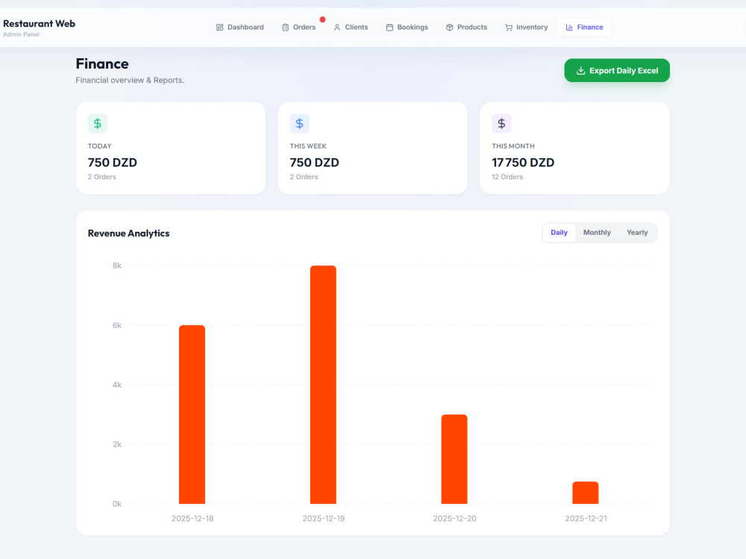The image size is (746, 559).
Task: Click the 'Admin Panel' subtitle
Action: (x=21, y=35)
